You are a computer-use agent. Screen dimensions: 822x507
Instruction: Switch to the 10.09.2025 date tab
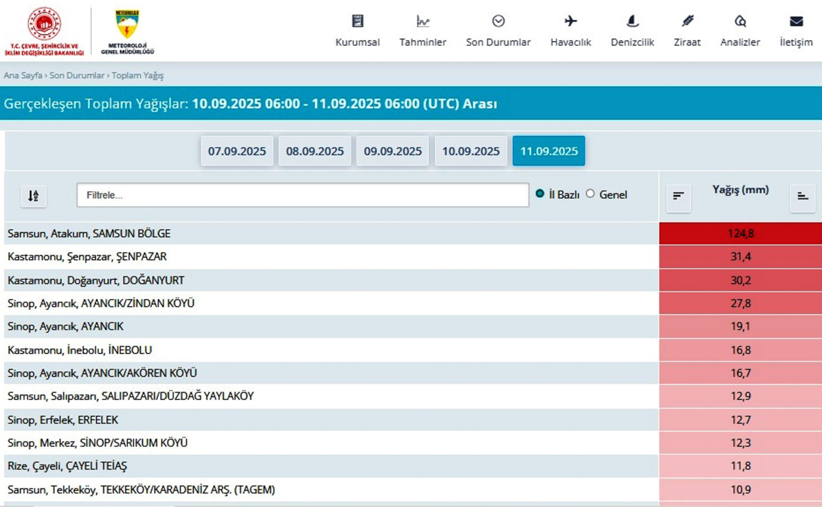(x=471, y=151)
